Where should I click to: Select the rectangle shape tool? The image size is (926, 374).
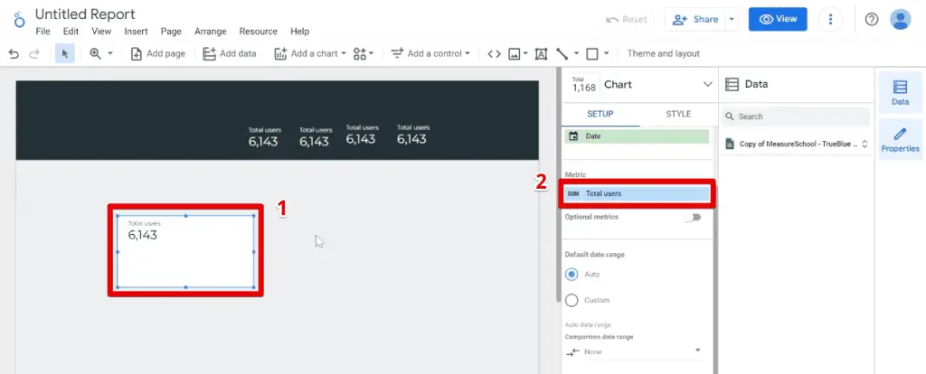591,53
